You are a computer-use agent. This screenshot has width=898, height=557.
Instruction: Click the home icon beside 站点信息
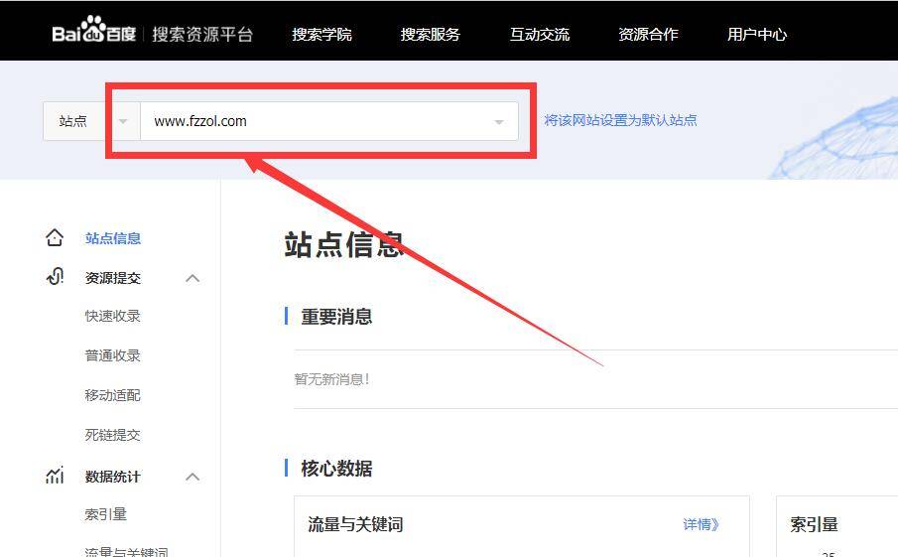55,238
